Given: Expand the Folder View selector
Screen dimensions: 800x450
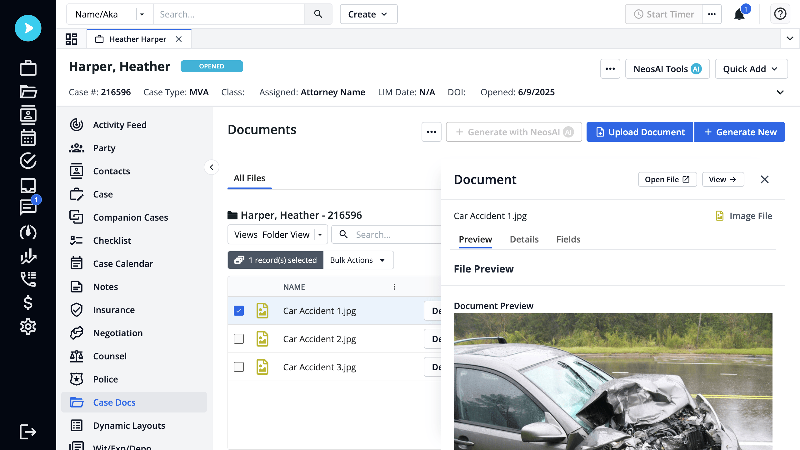Looking at the screenshot, I should (320, 234).
